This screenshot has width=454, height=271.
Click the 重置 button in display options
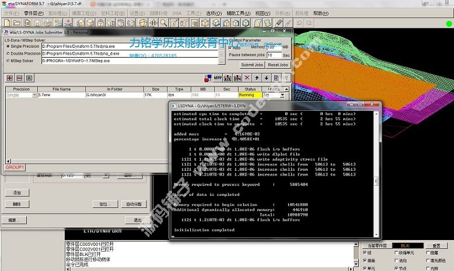click(x=436, y=245)
